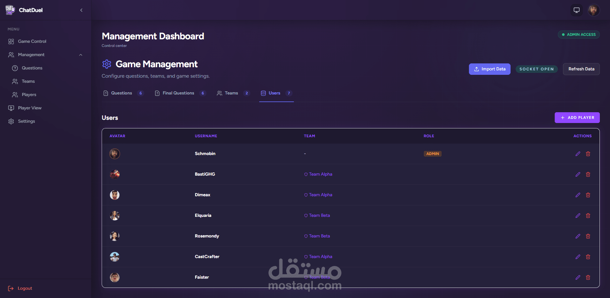Screen dimensions: 610x298
Task: Click the TEAM column header
Action: pos(309,136)
